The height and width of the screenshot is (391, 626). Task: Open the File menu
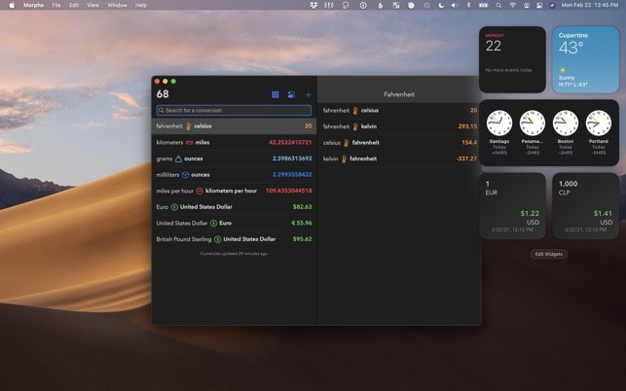[x=56, y=5]
